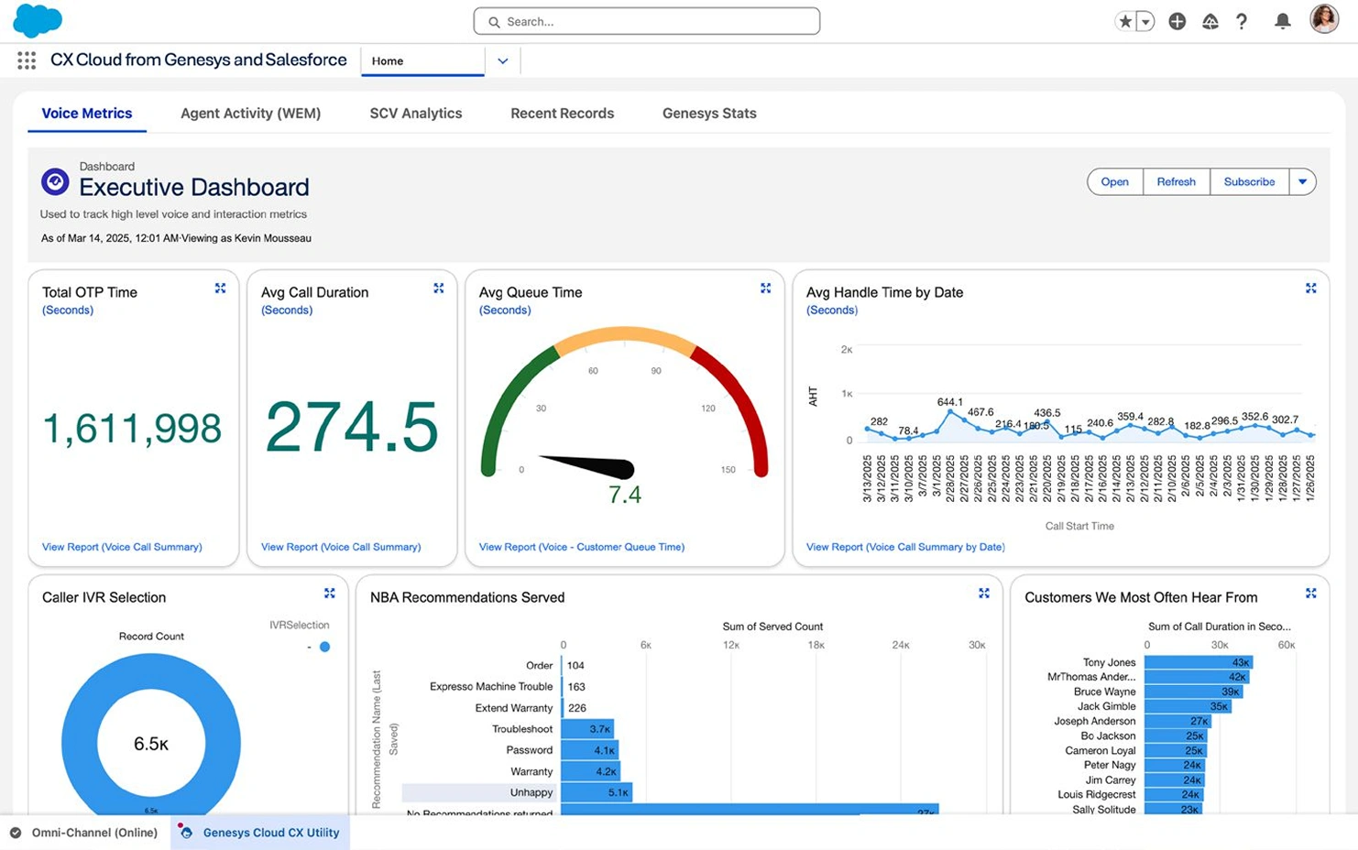Switch to the Genesys Stats tab
The image size is (1358, 850).
tap(709, 114)
